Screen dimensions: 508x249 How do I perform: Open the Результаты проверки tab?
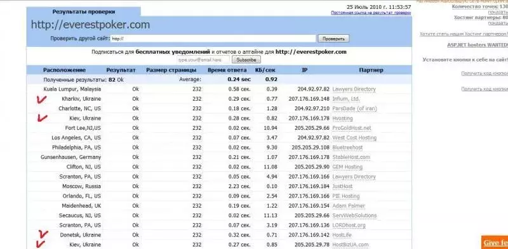(x=84, y=11)
